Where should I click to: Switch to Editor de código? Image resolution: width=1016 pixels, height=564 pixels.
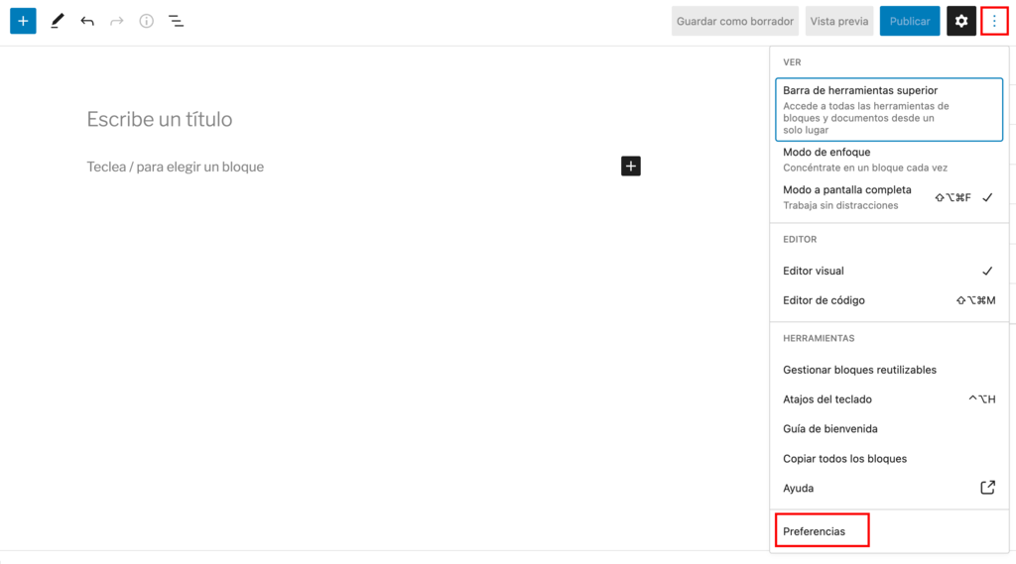pos(889,300)
